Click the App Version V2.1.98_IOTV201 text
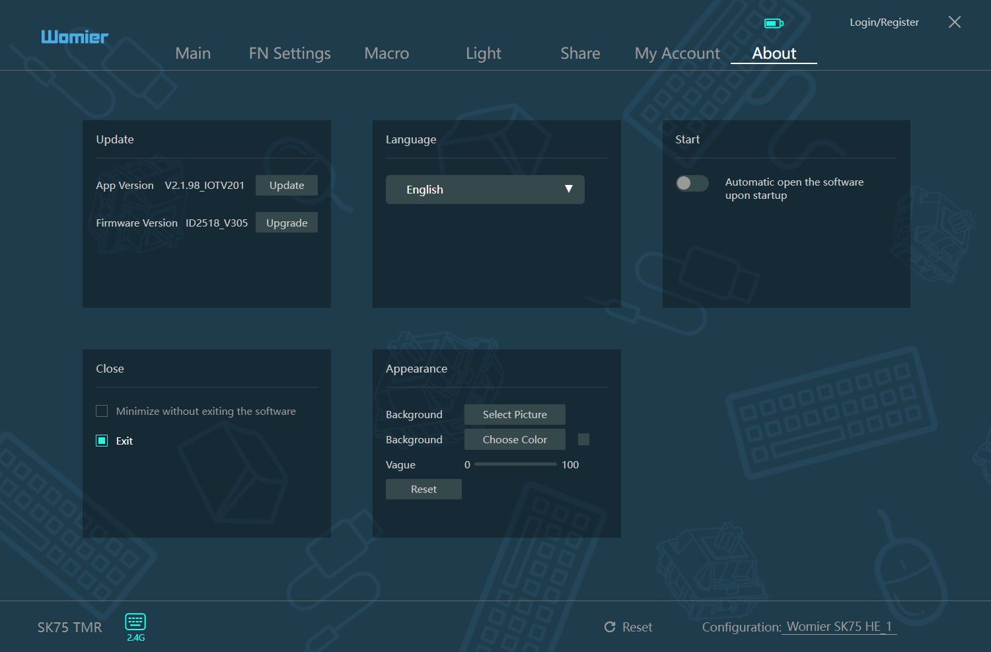991x652 pixels. point(170,186)
